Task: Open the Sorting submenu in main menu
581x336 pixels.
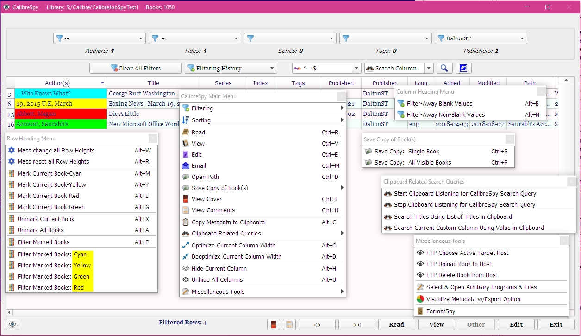Action: click(201, 120)
